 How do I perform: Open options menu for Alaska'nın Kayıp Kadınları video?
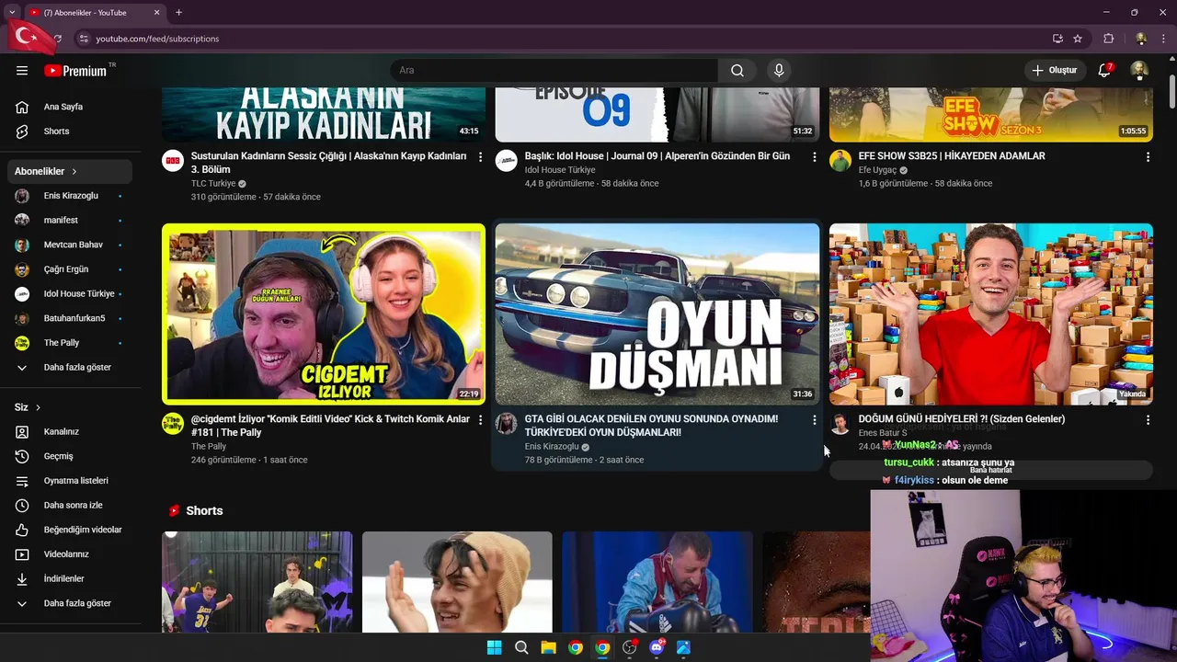click(480, 157)
